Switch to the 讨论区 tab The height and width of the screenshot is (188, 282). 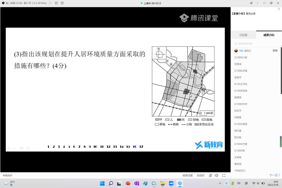243,35
